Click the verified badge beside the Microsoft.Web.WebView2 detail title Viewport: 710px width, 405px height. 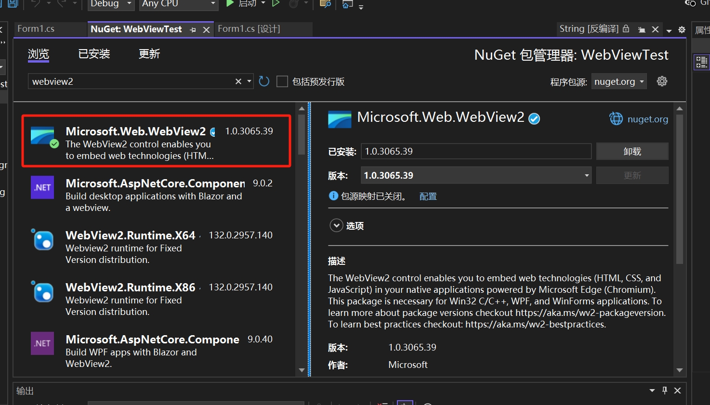pos(534,118)
